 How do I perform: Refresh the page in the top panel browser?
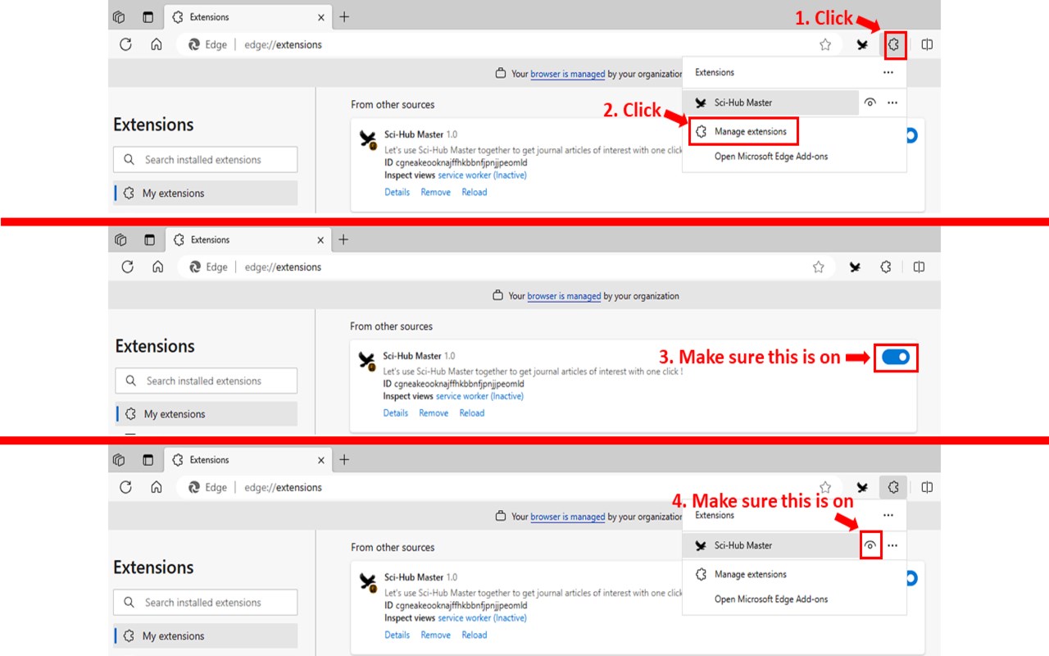click(125, 44)
